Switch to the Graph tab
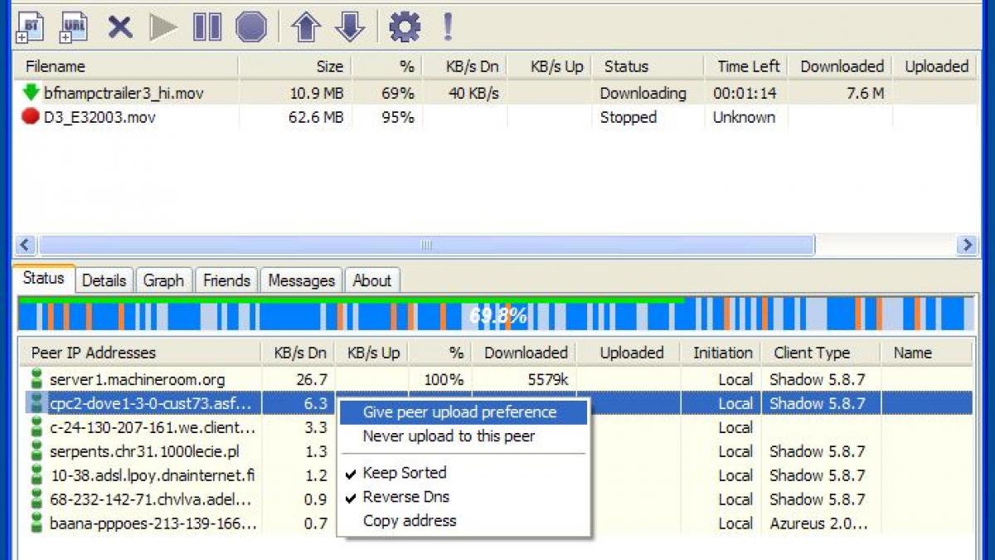995x560 pixels. pos(163,280)
